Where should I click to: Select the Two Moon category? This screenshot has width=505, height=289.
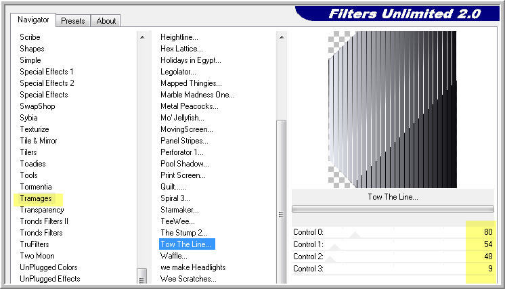[x=37, y=256]
